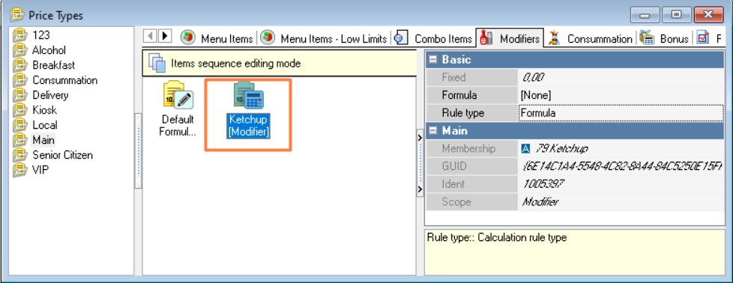Switch to the Combo Items tab
733x283 pixels.
(433, 38)
